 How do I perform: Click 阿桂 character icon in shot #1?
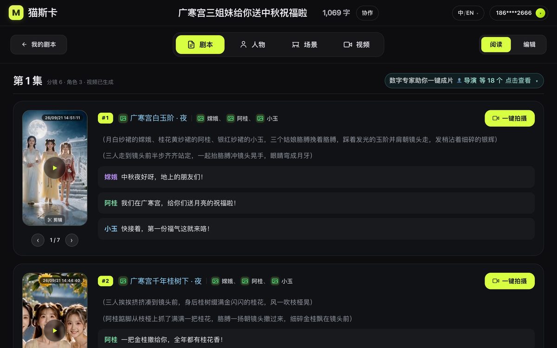(231, 118)
